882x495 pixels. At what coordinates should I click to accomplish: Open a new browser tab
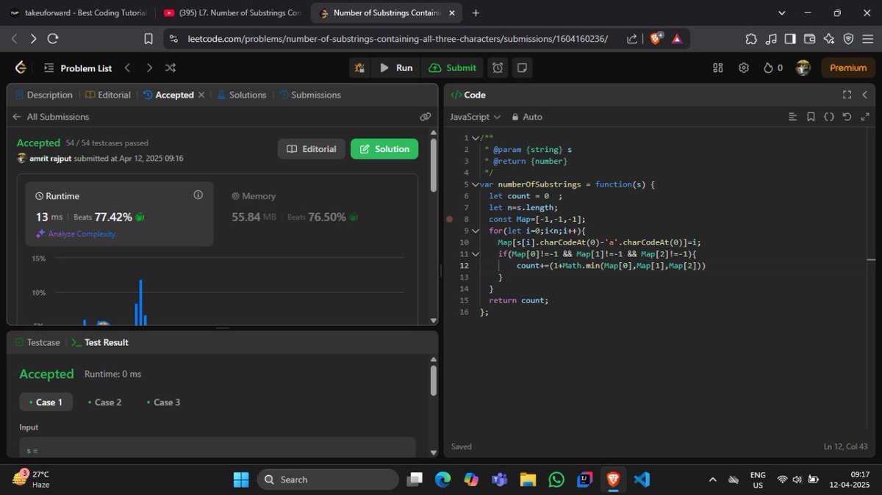pos(476,12)
